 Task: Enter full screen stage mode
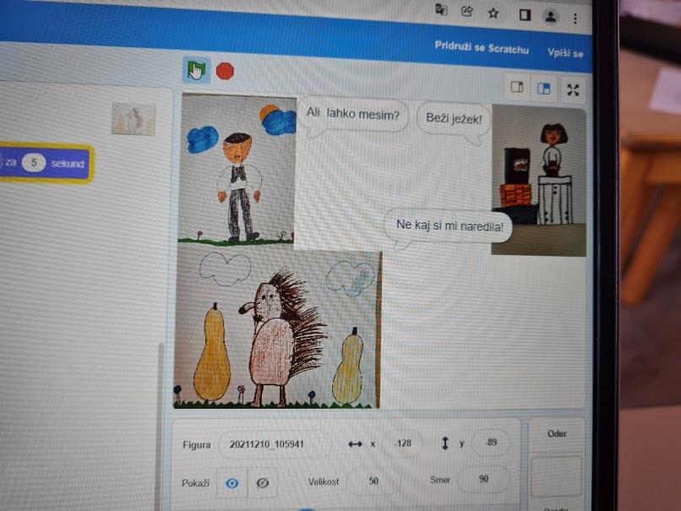point(574,90)
